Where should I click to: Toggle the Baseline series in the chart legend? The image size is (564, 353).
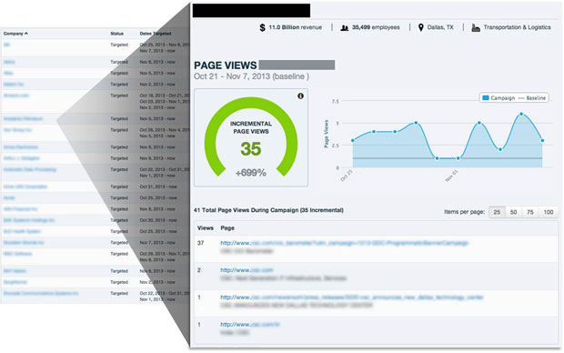[x=532, y=98]
